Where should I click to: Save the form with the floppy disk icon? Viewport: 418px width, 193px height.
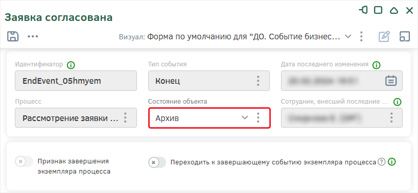click(13, 37)
